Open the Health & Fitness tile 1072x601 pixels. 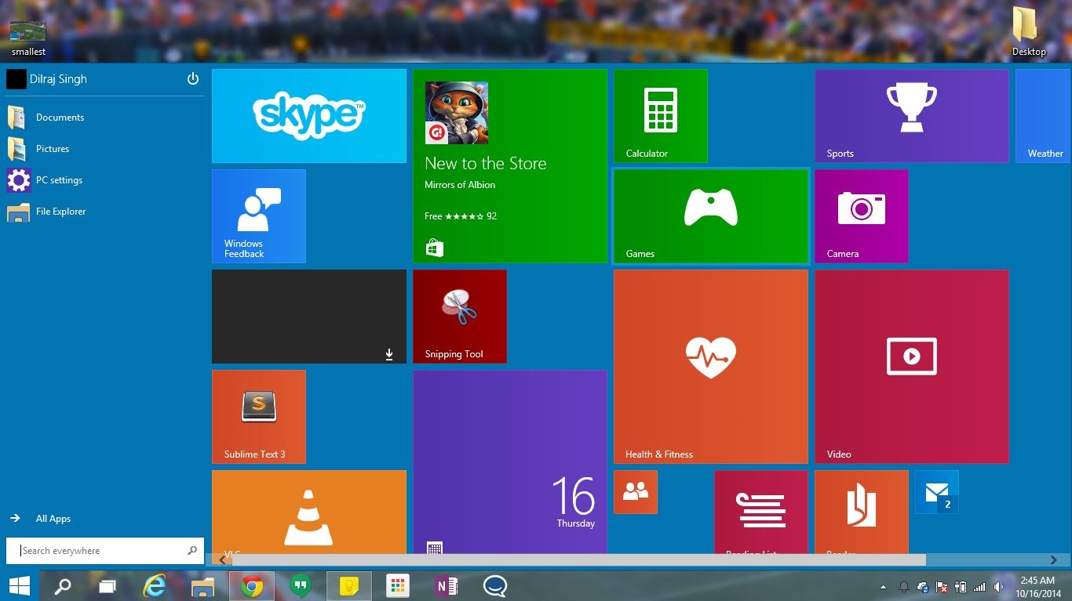710,367
